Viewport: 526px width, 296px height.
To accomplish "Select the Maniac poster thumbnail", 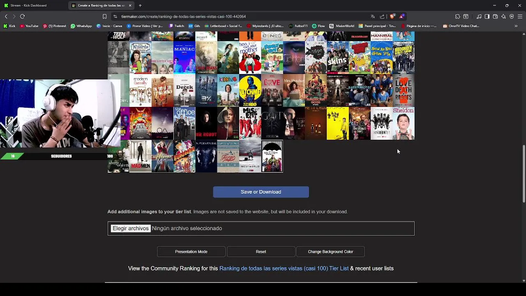I will (x=184, y=58).
